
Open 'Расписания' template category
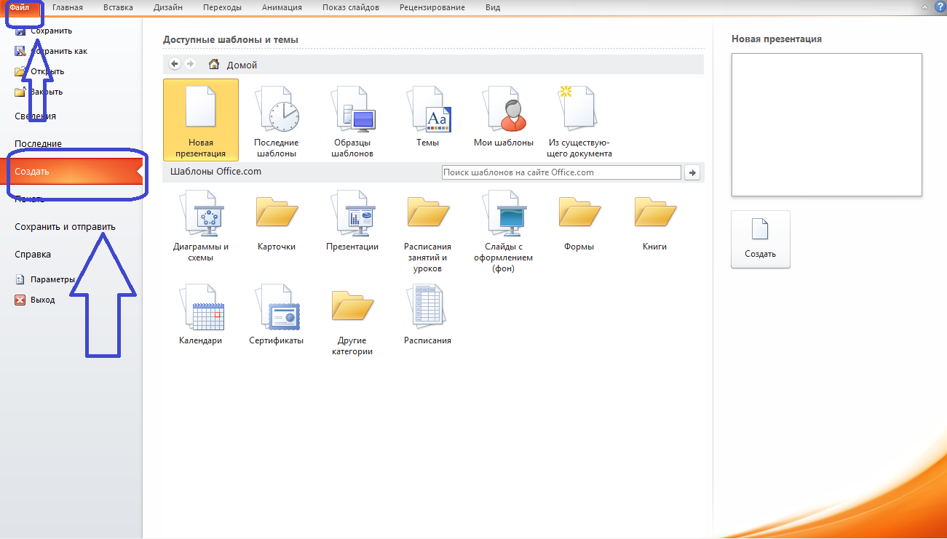pyautogui.click(x=428, y=315)
